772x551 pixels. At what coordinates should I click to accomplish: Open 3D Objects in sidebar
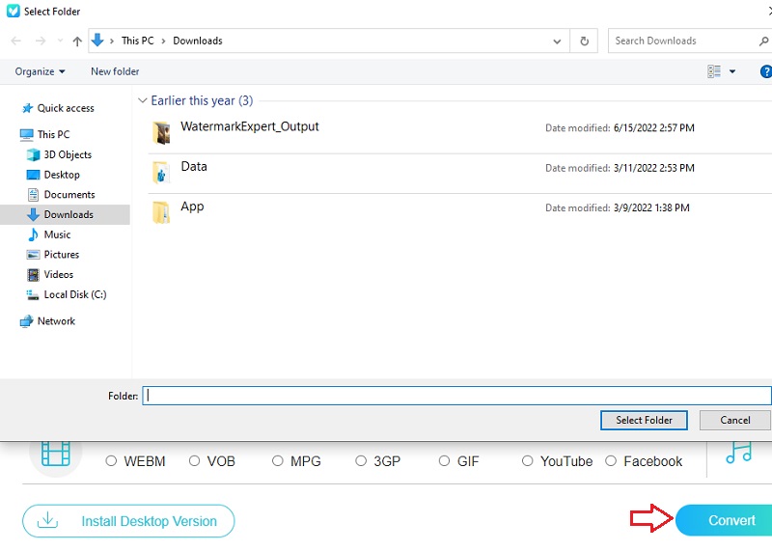click(x=68, y=154)
